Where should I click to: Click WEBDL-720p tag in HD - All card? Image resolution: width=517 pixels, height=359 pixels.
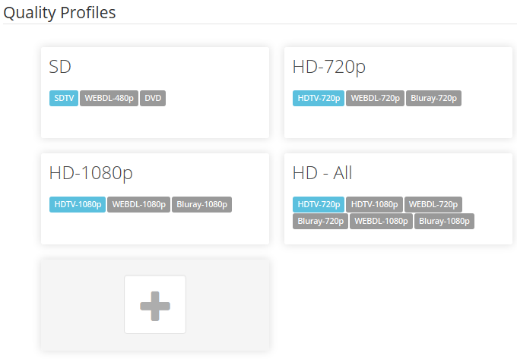point(433,204)
